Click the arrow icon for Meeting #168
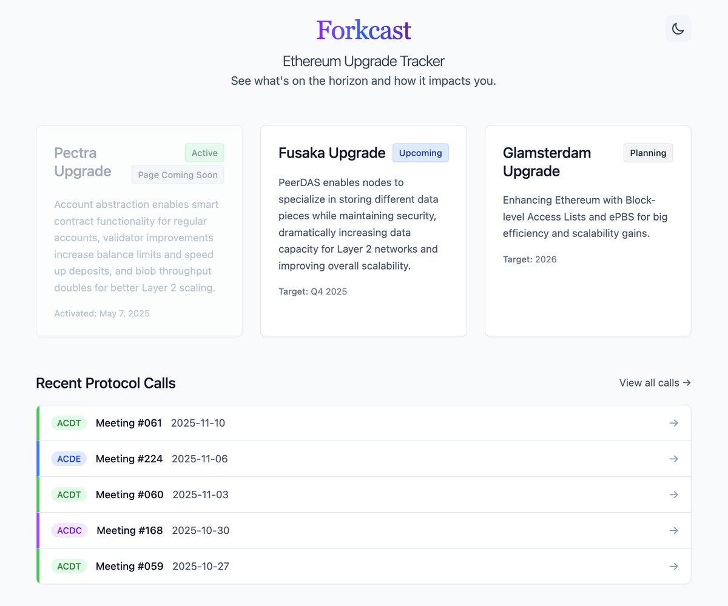 (x=673, y=530)
